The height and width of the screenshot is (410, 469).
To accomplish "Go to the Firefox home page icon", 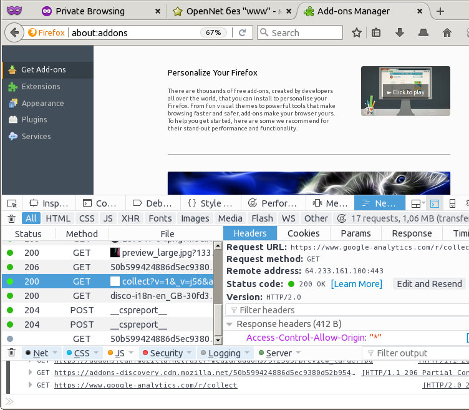I will point(447,32).
